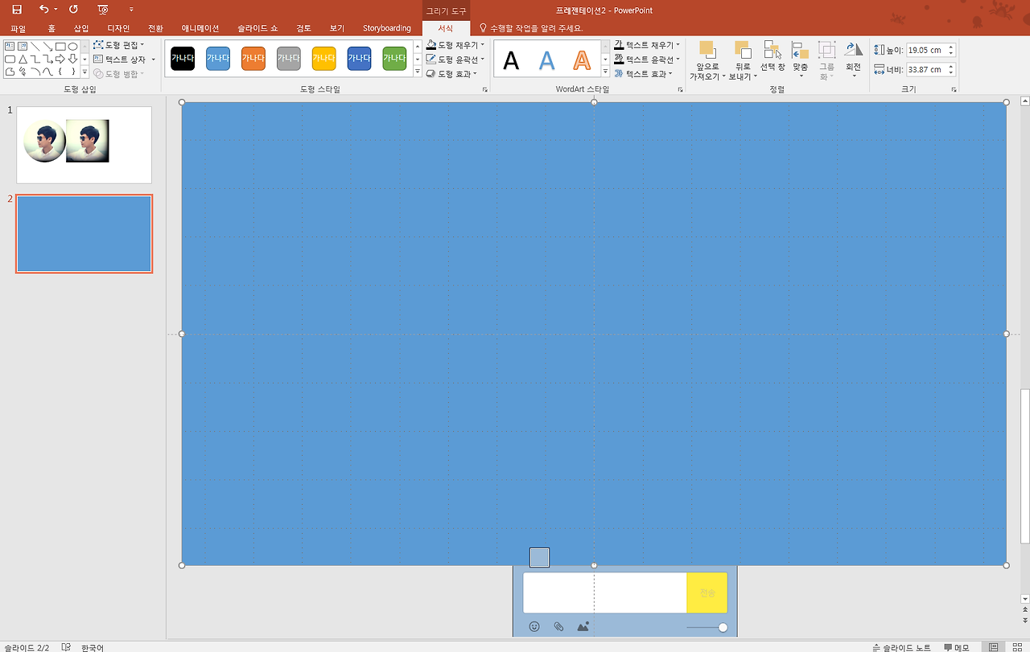Select slide 1 thumbnail with photos

pyautogui.click(x=84, y=145)
